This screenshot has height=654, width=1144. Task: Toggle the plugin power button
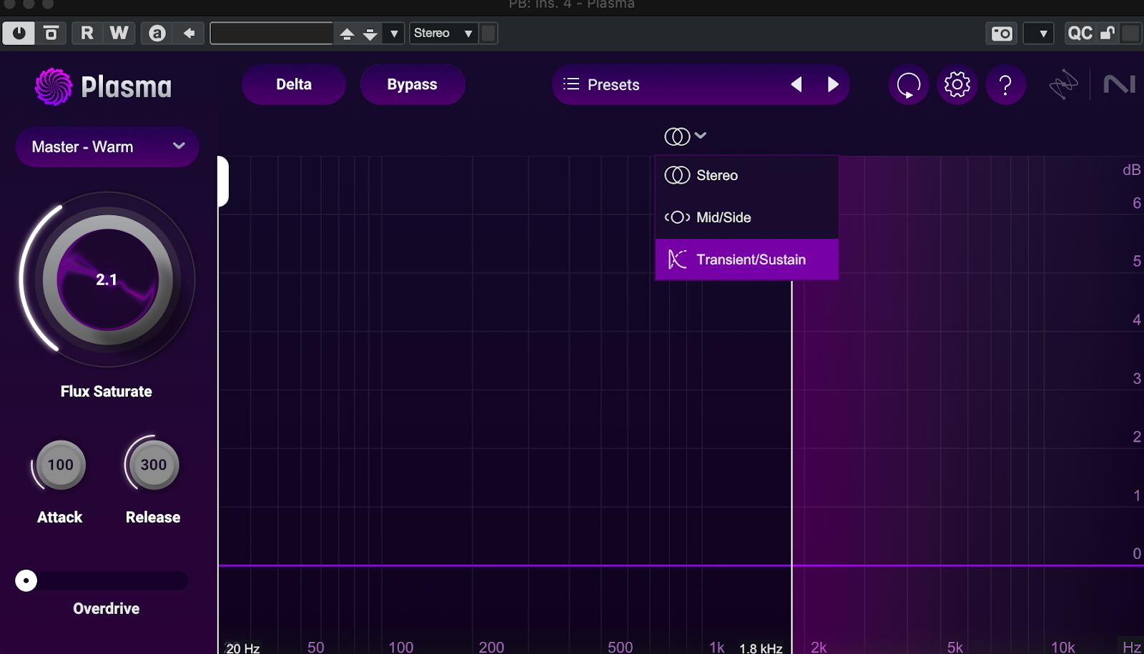(x=19, y=34)
